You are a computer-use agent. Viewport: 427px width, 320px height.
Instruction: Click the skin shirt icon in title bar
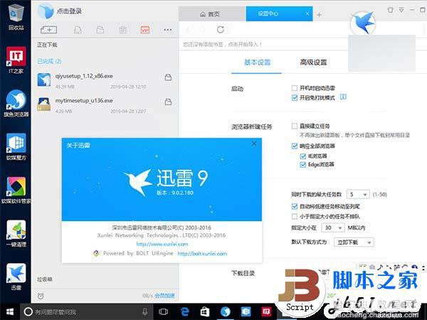pyautogui.click(x=391, y=10)
